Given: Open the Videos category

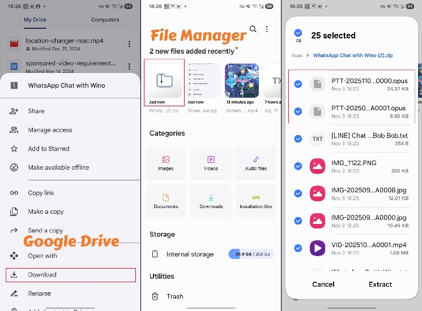Looking at the screenshot, I should coord(211,163).
